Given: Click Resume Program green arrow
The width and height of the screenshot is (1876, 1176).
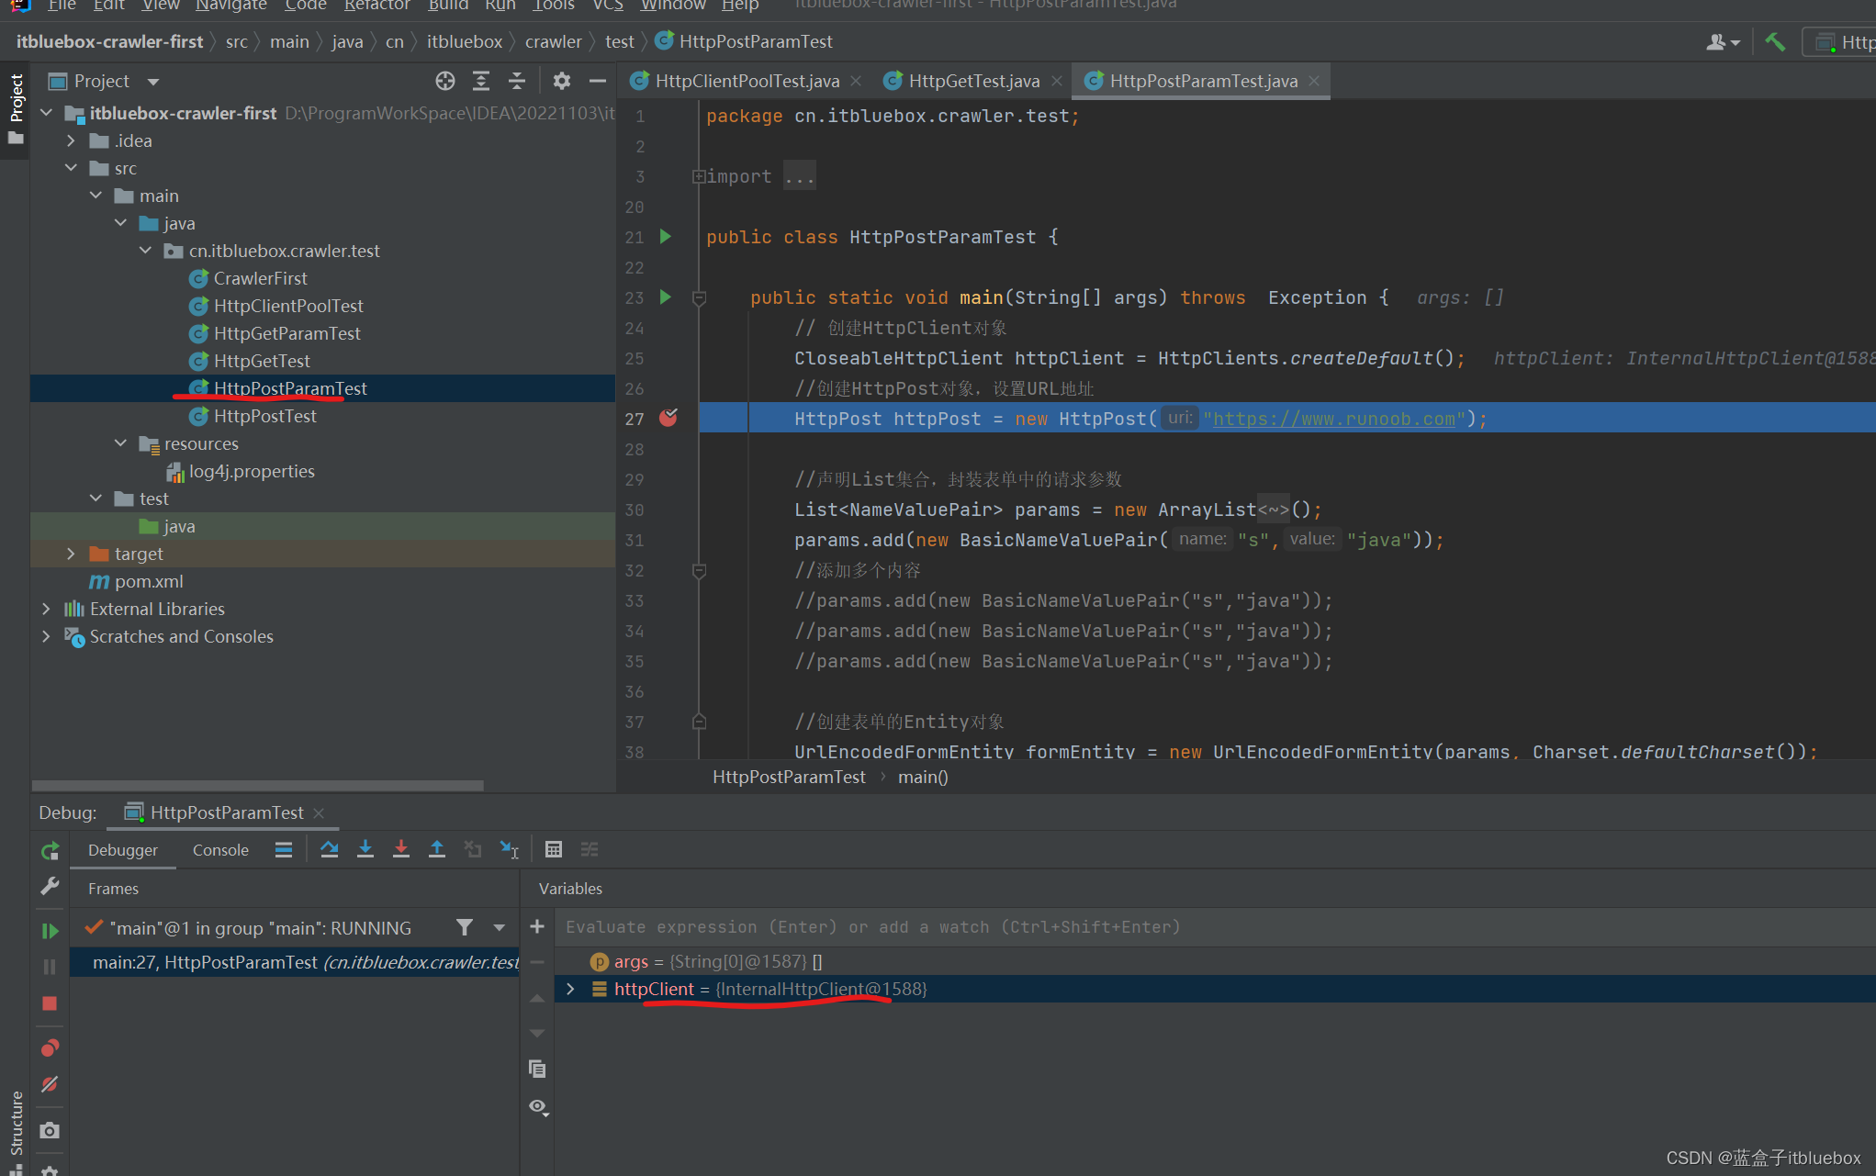Looking at the screenshot, I should (x=50, y=931).
